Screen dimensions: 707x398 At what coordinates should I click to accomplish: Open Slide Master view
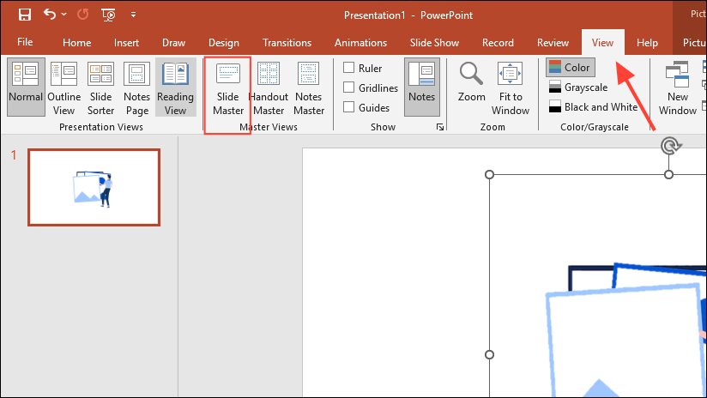[227, 88]
